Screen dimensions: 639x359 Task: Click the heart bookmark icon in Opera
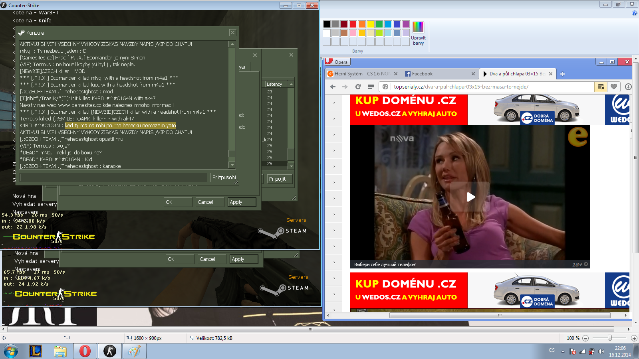coord(614,87)
